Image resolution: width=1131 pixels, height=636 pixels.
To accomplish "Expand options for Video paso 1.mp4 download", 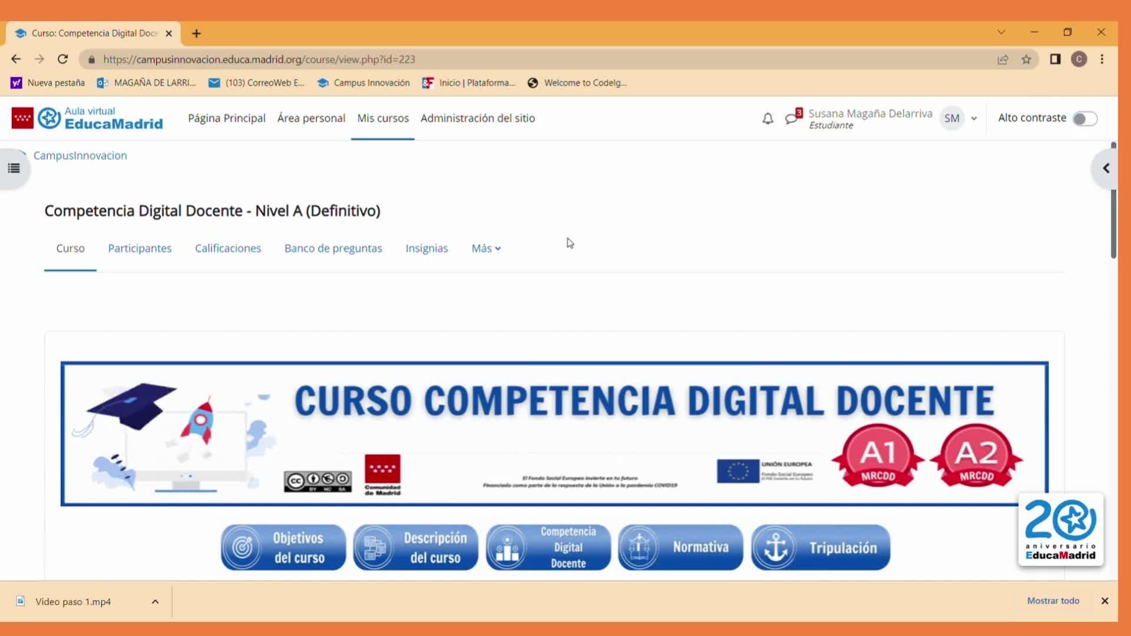I will click(x=155, y=602).
